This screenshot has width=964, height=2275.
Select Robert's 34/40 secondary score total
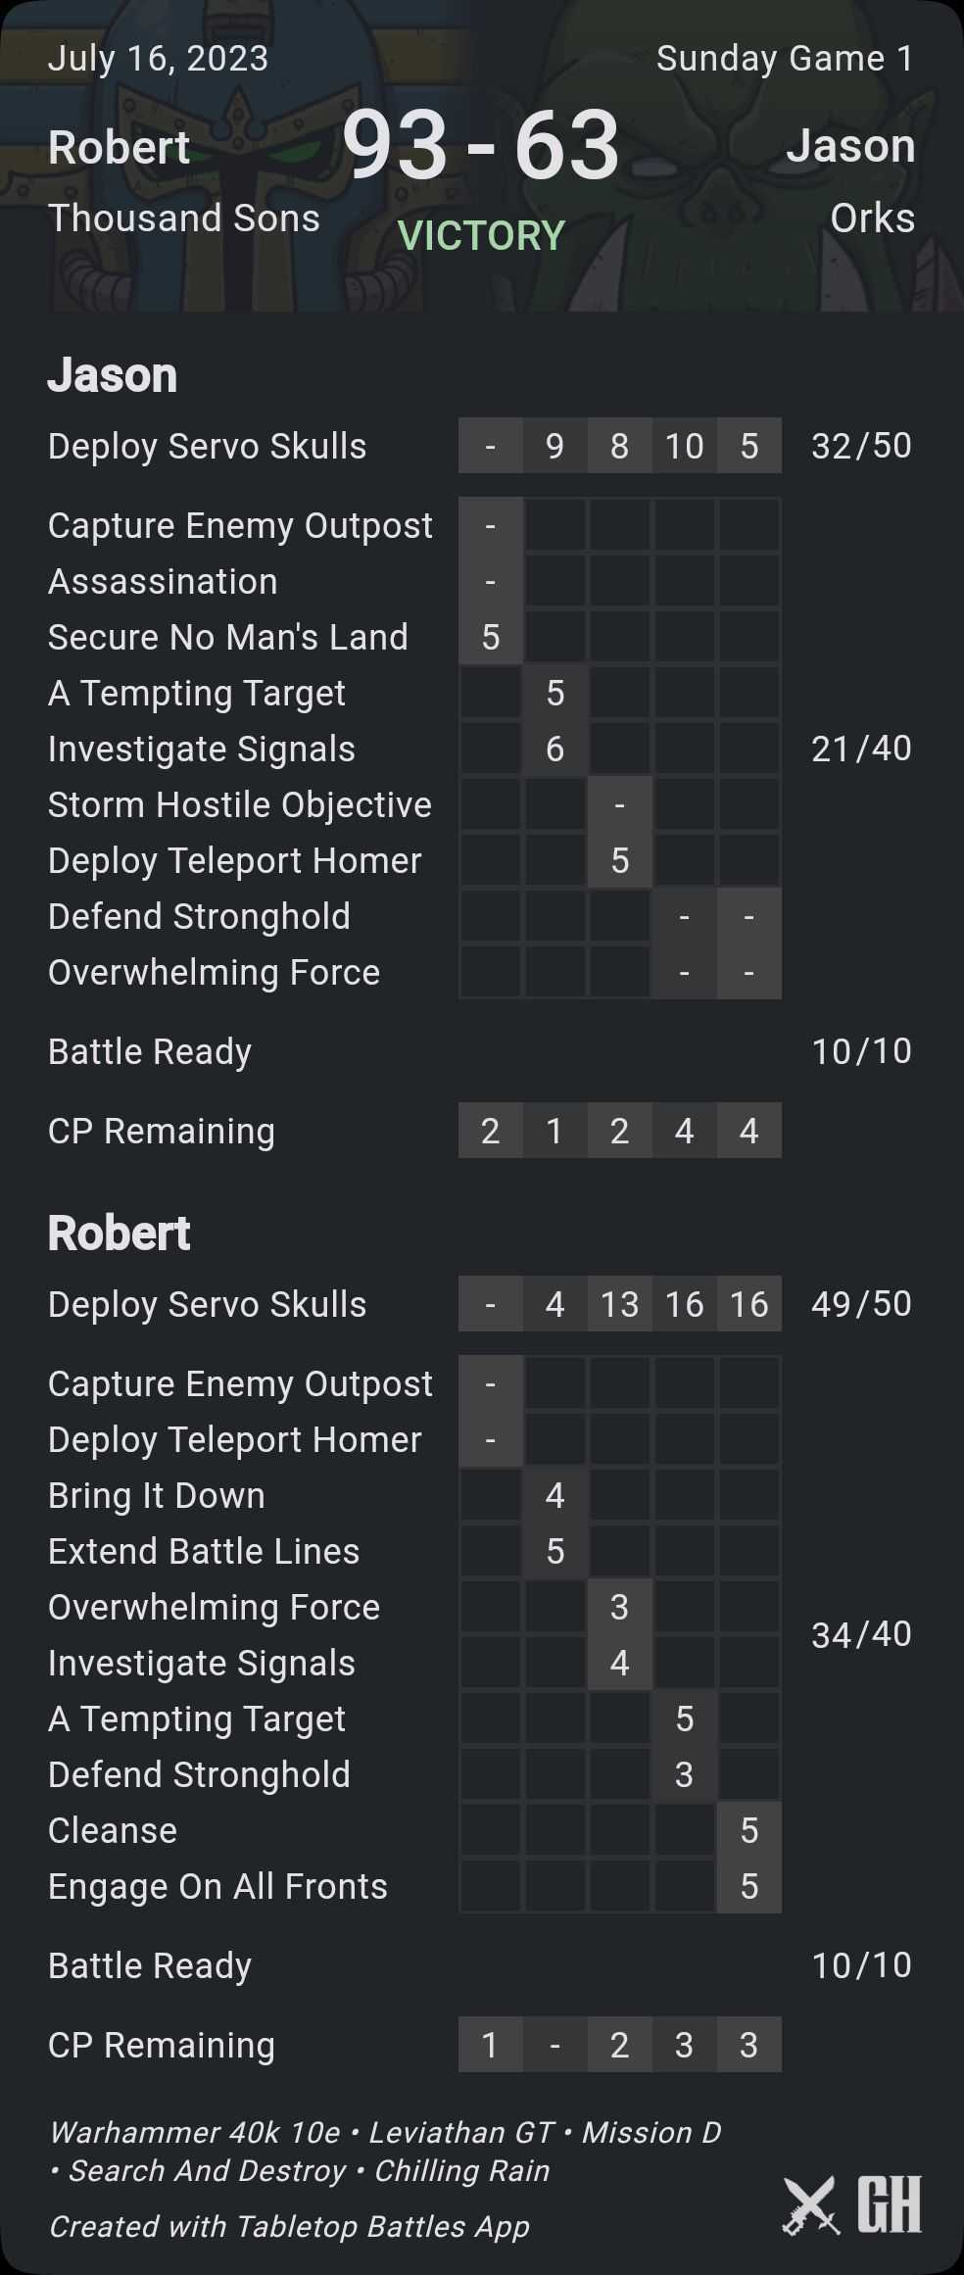(x=861, y=1634)
